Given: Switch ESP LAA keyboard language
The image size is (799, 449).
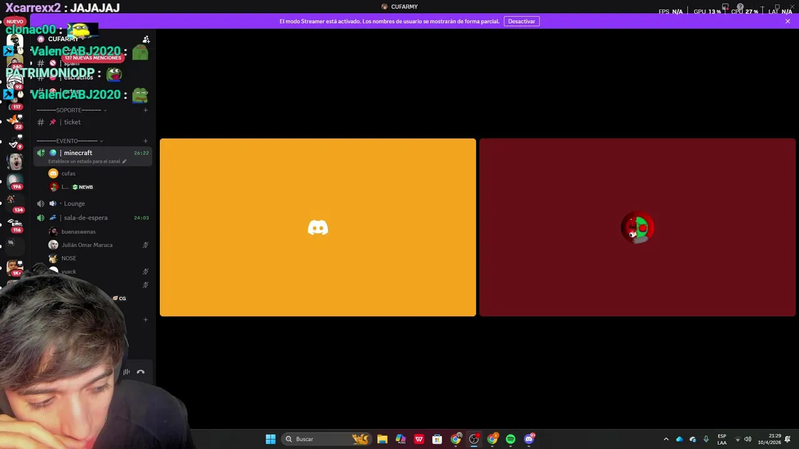Looking at the screenshot, I should (x=722, y=439).
